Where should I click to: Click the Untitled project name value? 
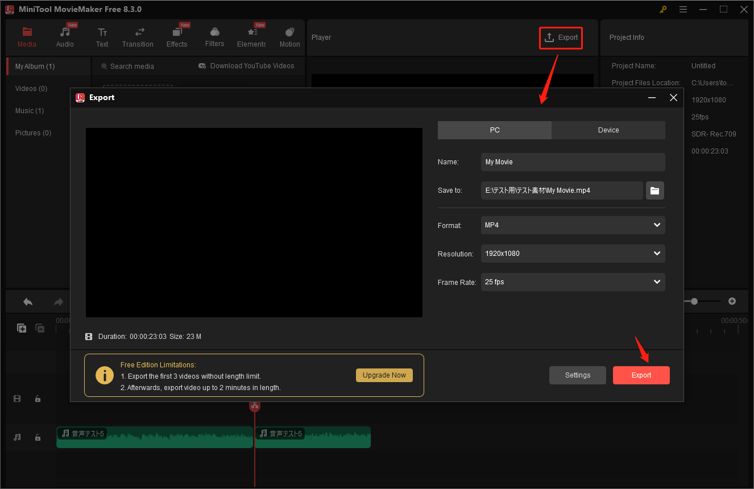tap(703, 66)
